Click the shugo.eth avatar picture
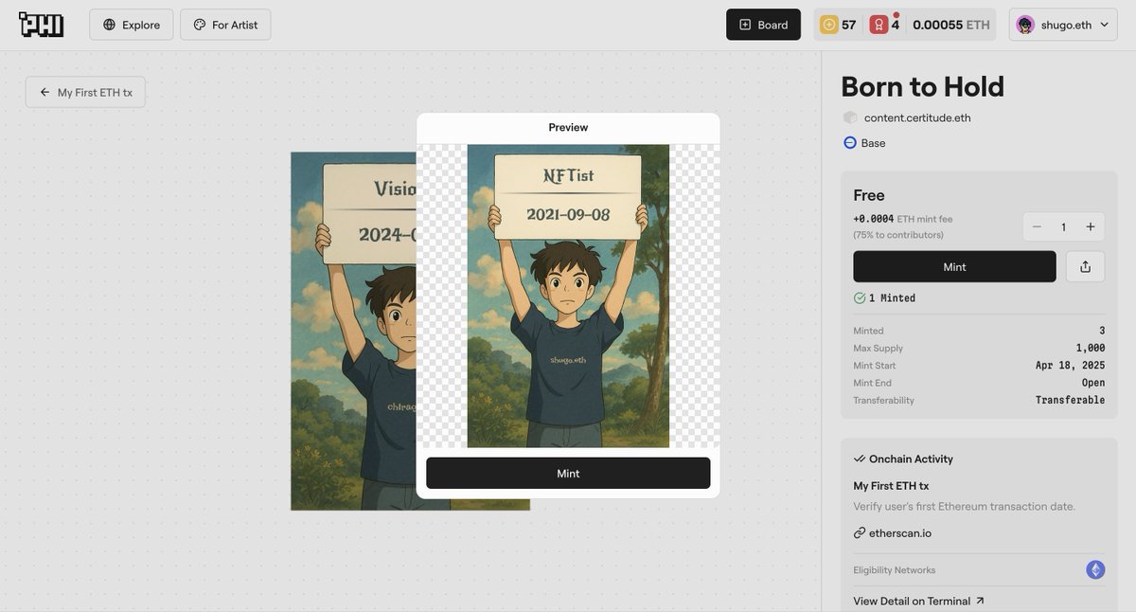1136x612 pixels. pyautogui.click(x=1025, y=25)
